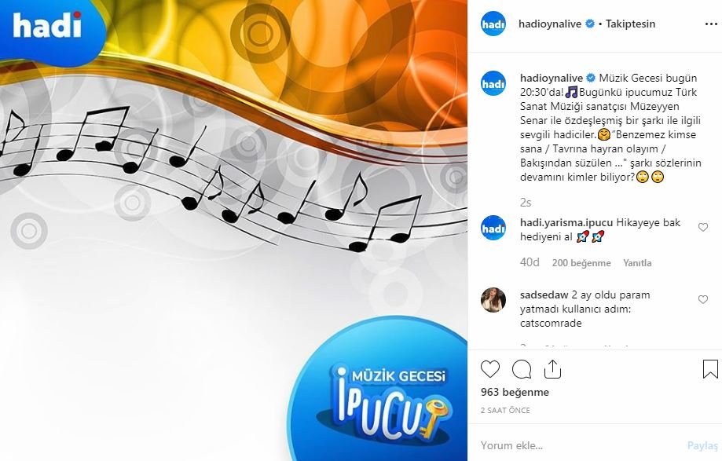
Task: Reply to comment using Yanıtla
Action: (637, 263)
